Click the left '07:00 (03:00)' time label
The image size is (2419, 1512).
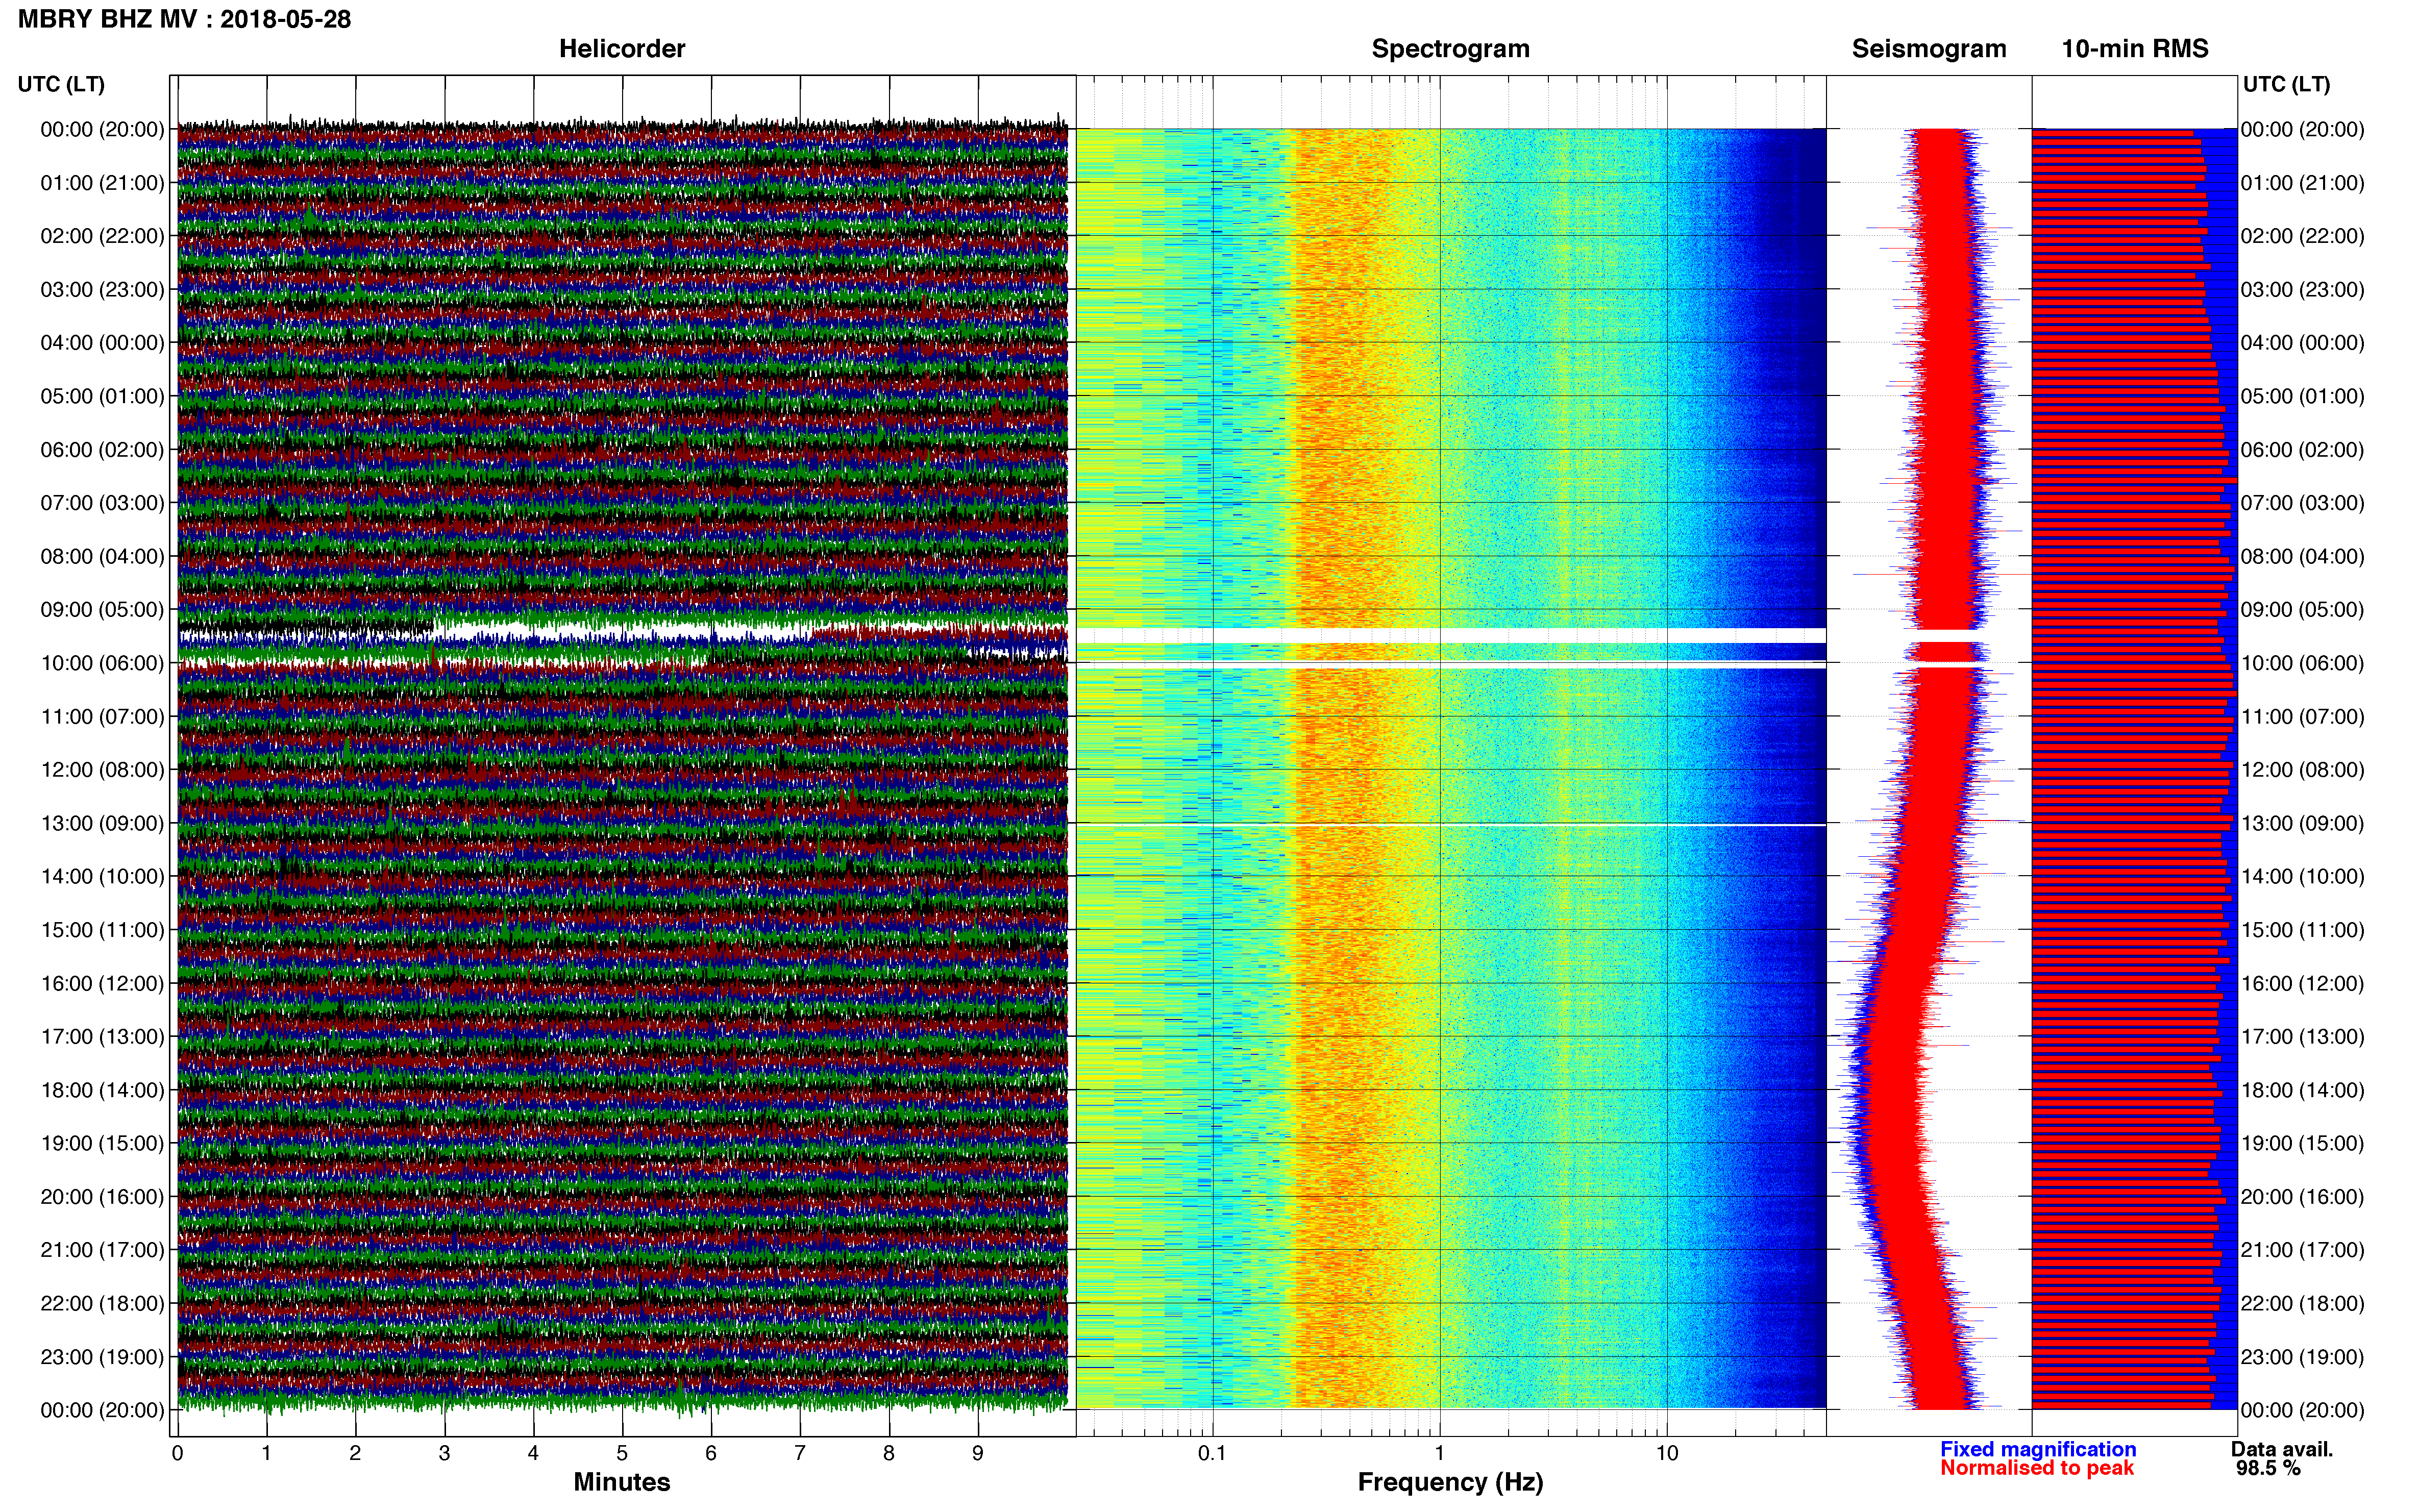click(102, 503)
